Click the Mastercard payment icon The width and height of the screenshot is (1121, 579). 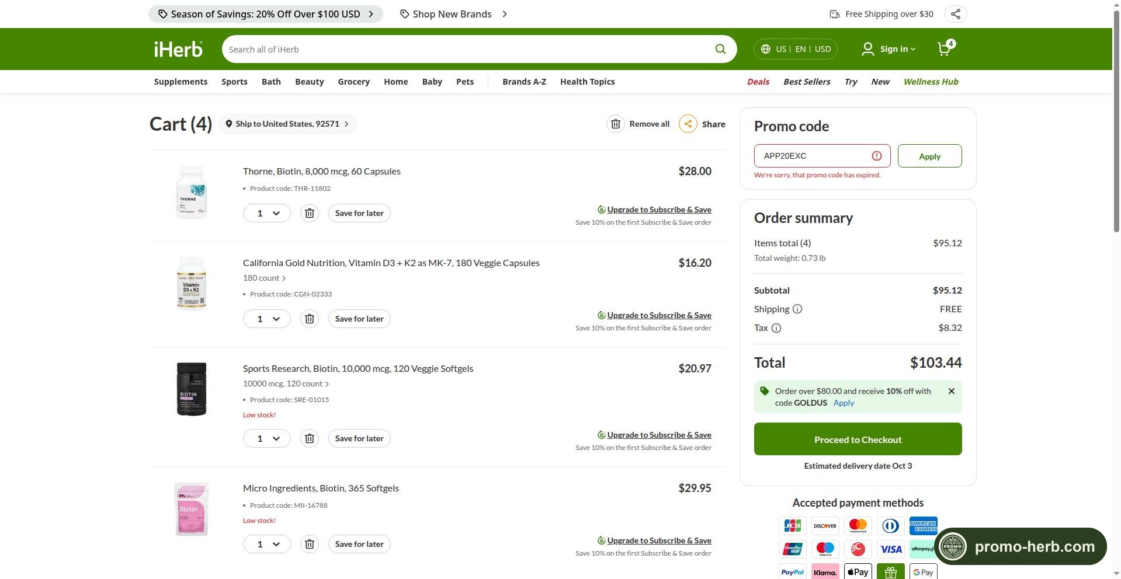pos(858,526)
